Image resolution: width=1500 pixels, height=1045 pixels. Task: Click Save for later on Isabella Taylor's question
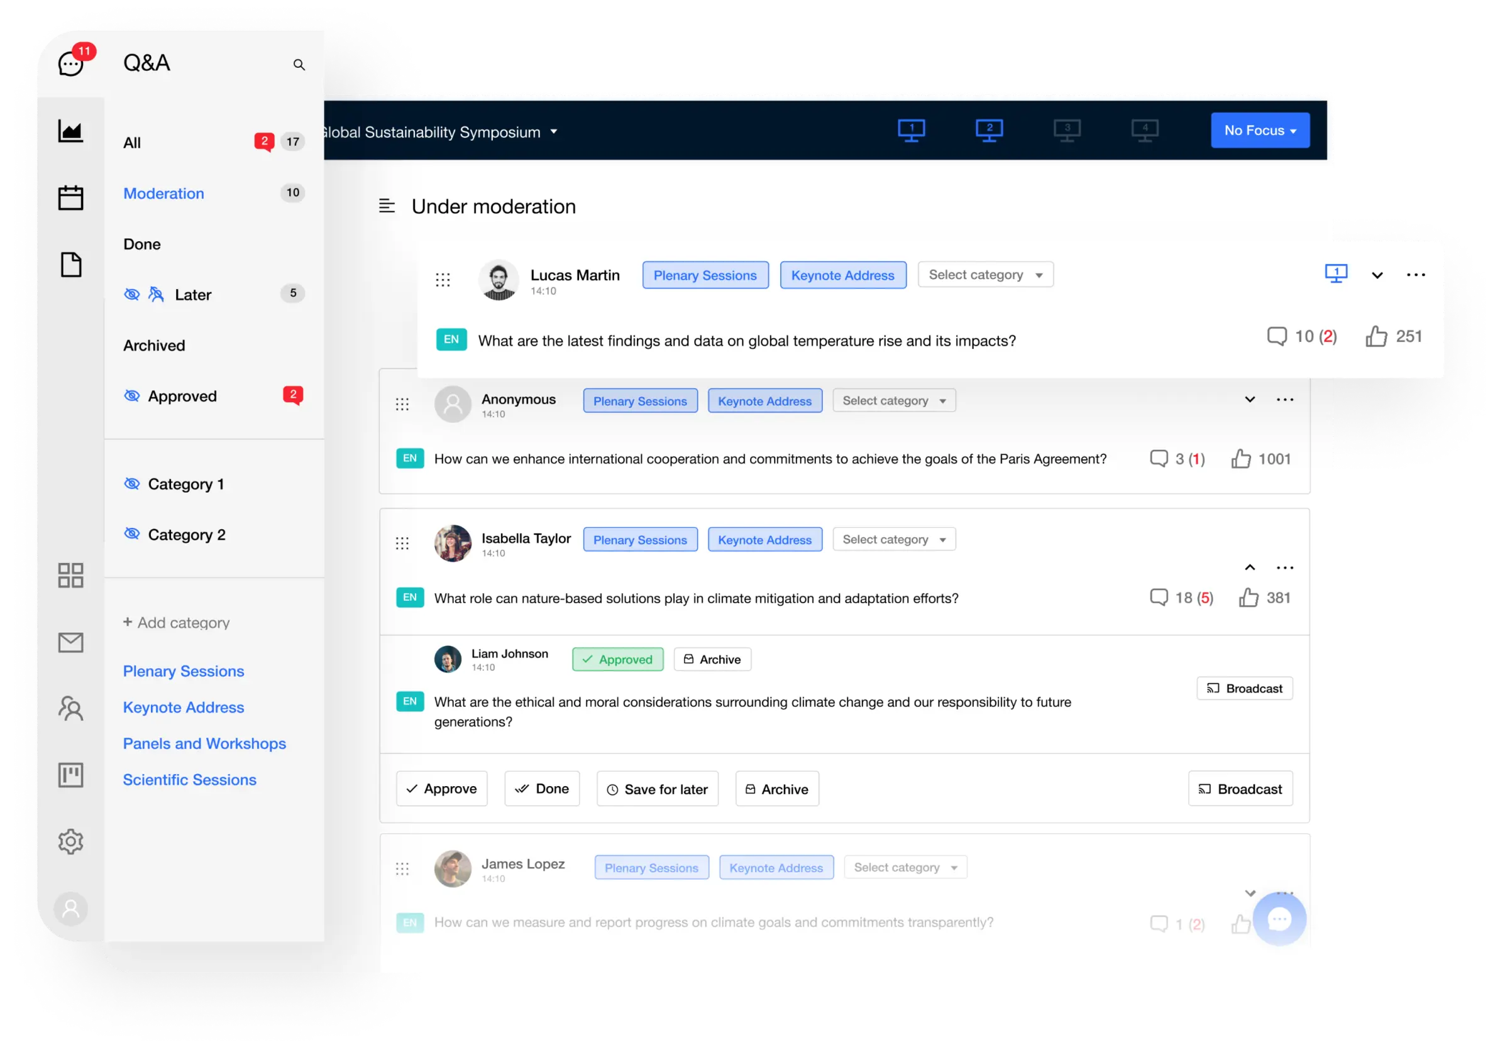point(658,789)
